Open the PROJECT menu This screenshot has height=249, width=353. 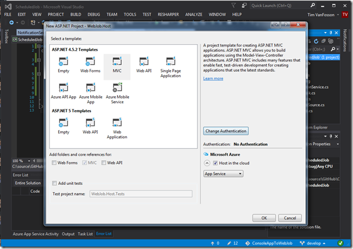(56, 15)
